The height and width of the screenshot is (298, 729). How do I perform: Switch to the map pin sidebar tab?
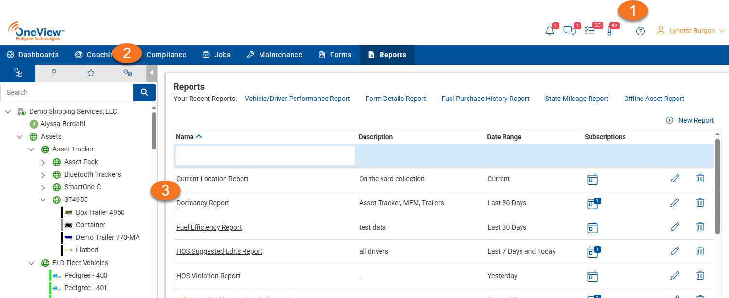[x=54, y=73]
